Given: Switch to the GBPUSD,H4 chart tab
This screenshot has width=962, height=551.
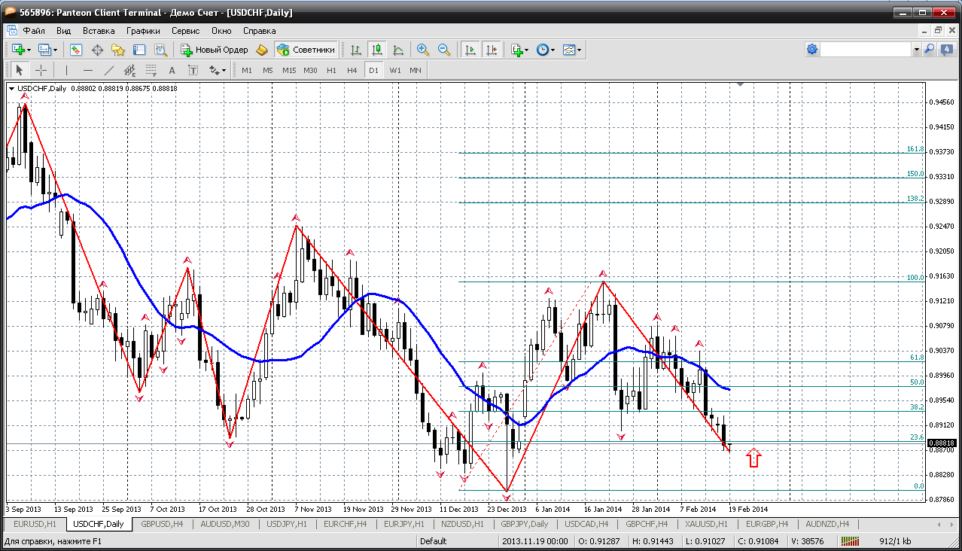Looking at the screenshot, I should tap(162, 524).
